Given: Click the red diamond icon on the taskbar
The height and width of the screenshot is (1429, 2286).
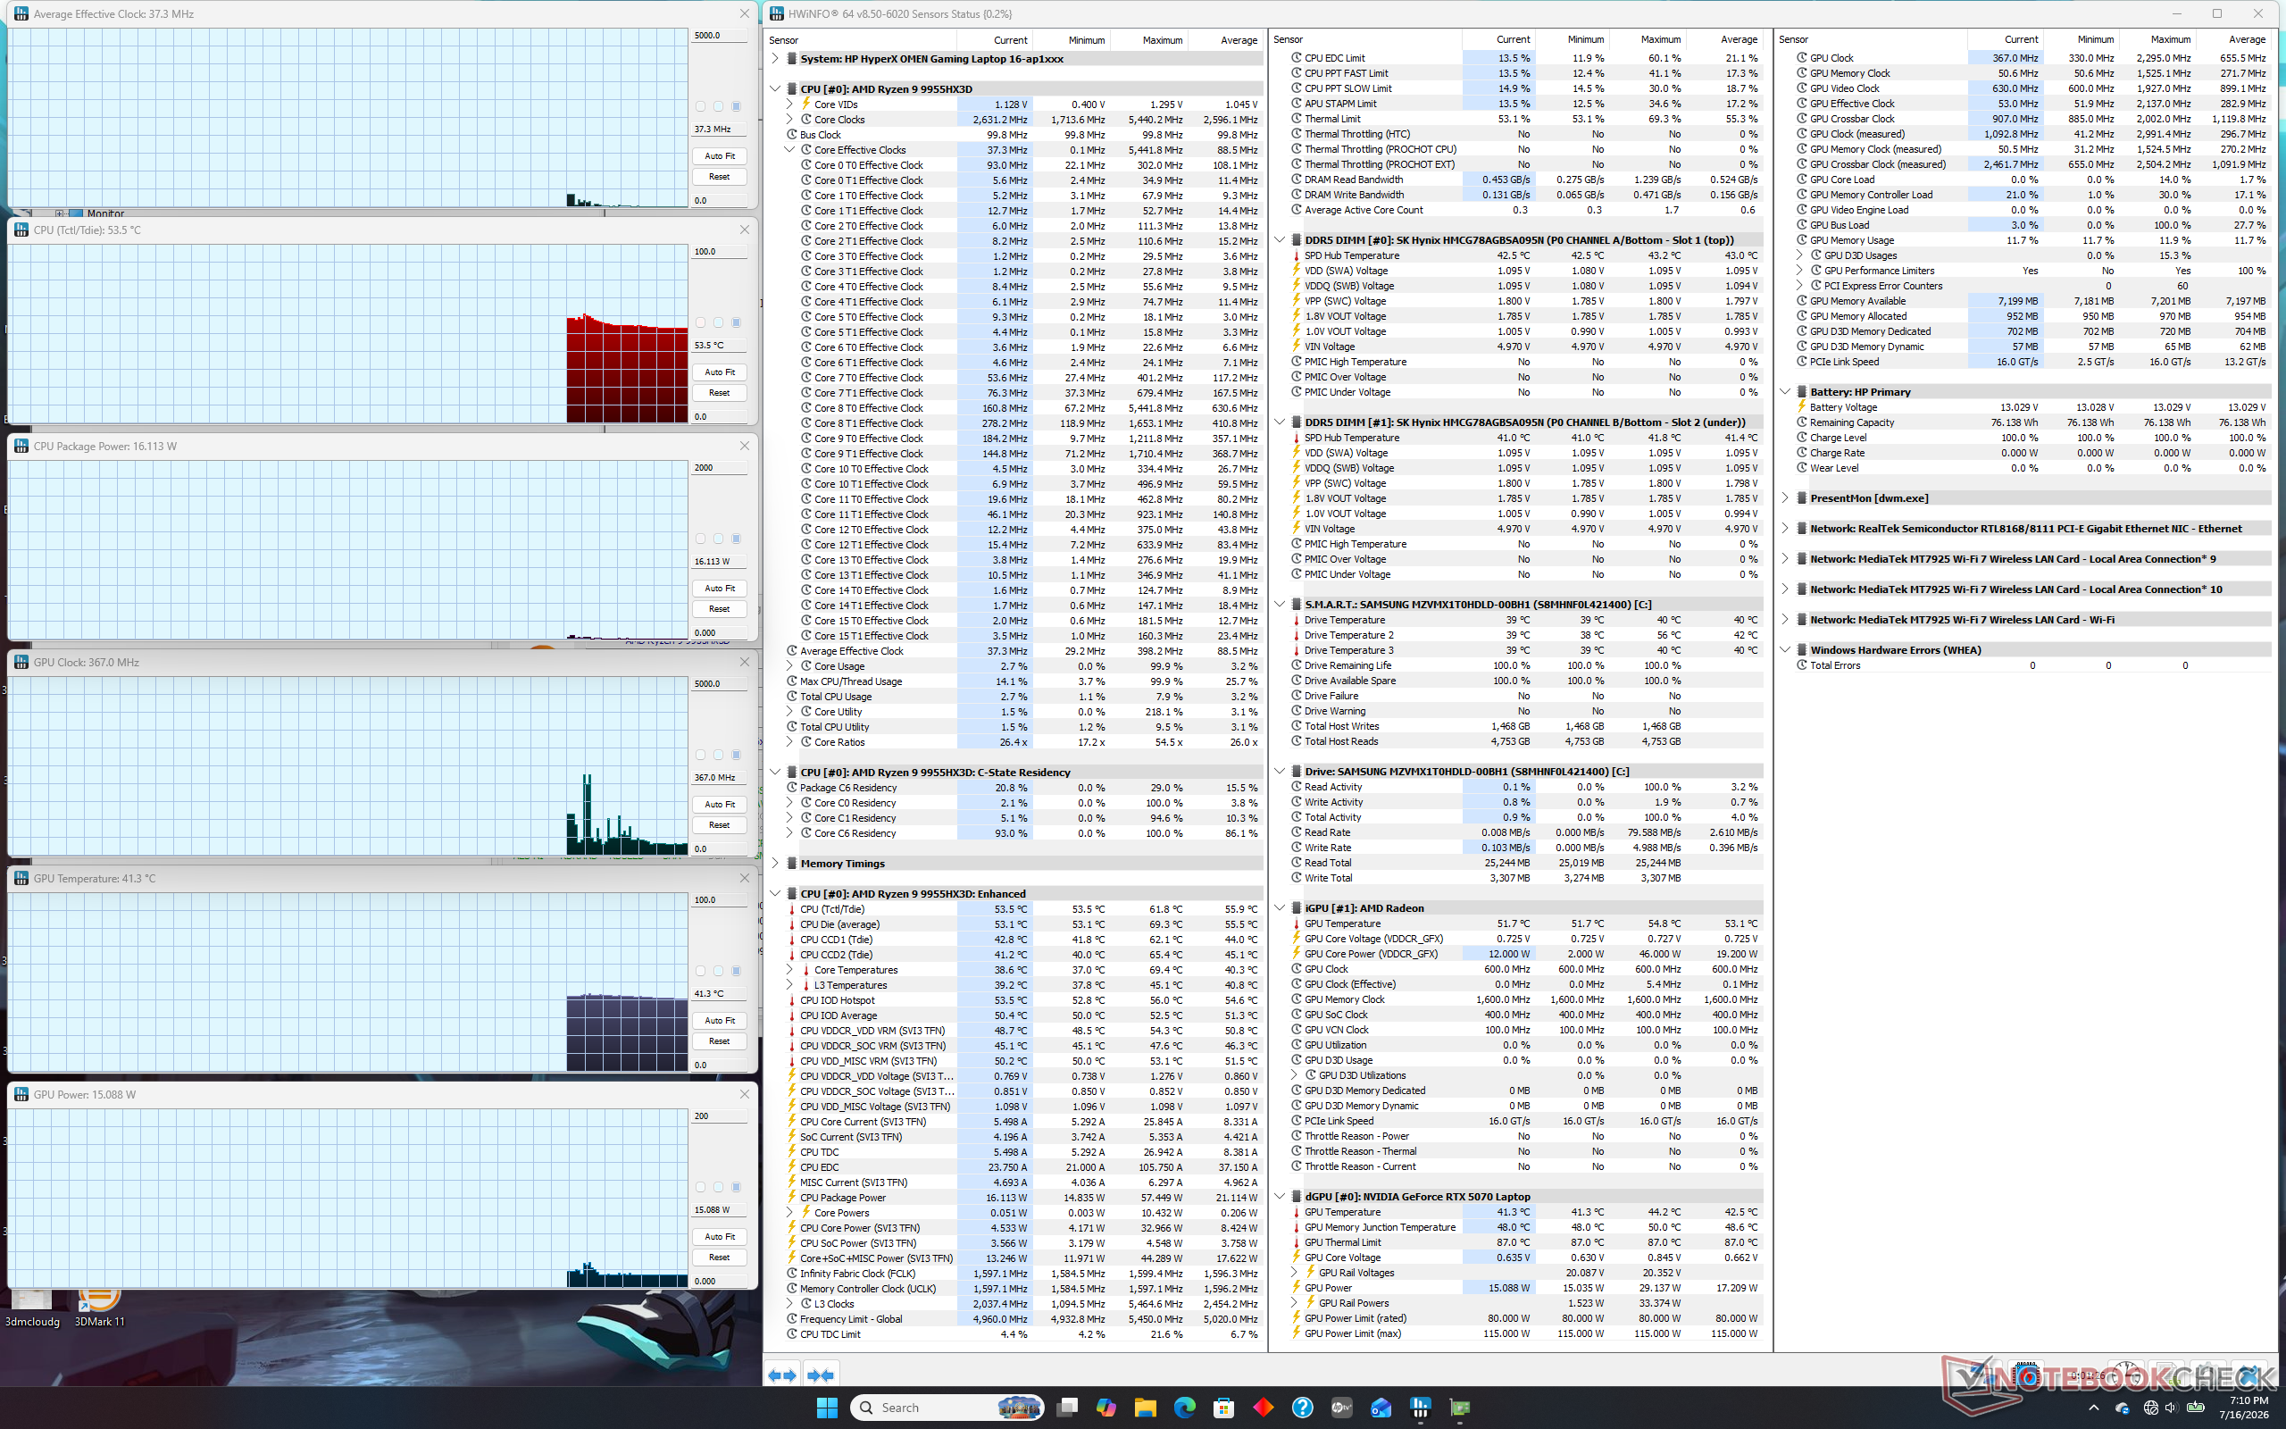Looking at the screenshot, I should pyautogui.click(x=1263, y=1408).
